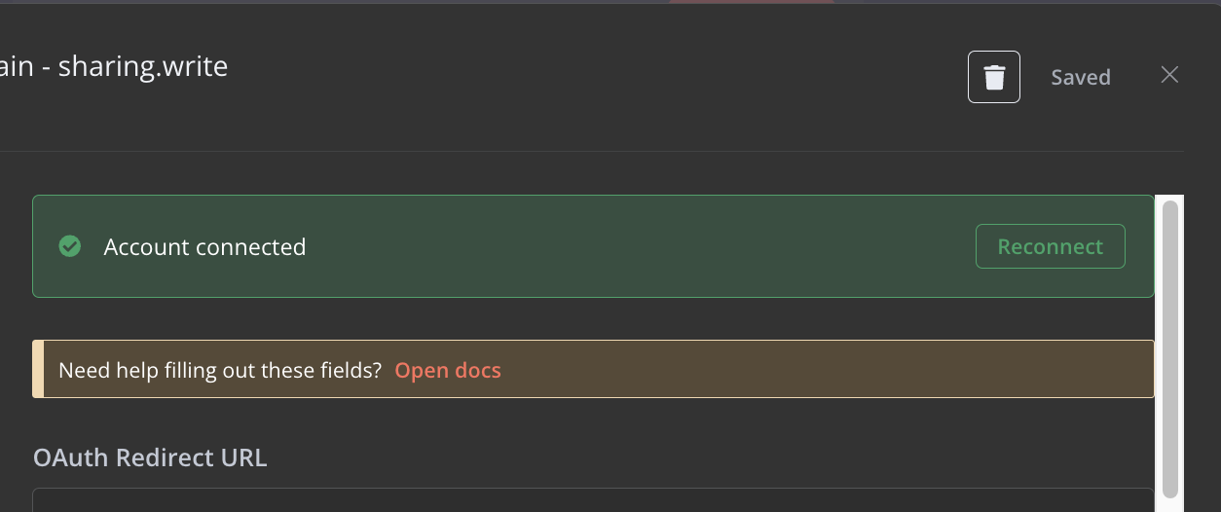This screenshot has width=1221, height=512.
Task: Click the yellow accent bar on help notice
Action: 38,369
